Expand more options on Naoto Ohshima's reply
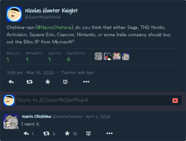 pos(110,133)
